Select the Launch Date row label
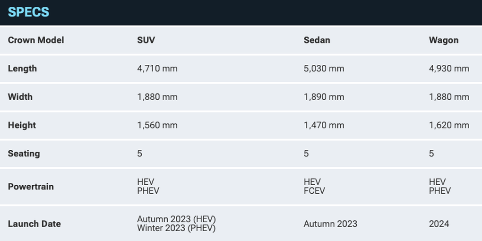Screen dimensions: 482x241 point(34,224)
